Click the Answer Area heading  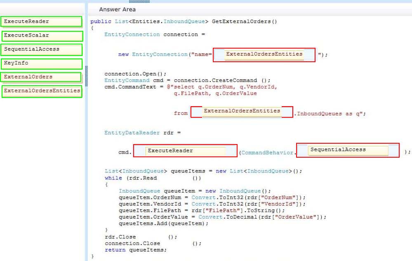point(118,9)
